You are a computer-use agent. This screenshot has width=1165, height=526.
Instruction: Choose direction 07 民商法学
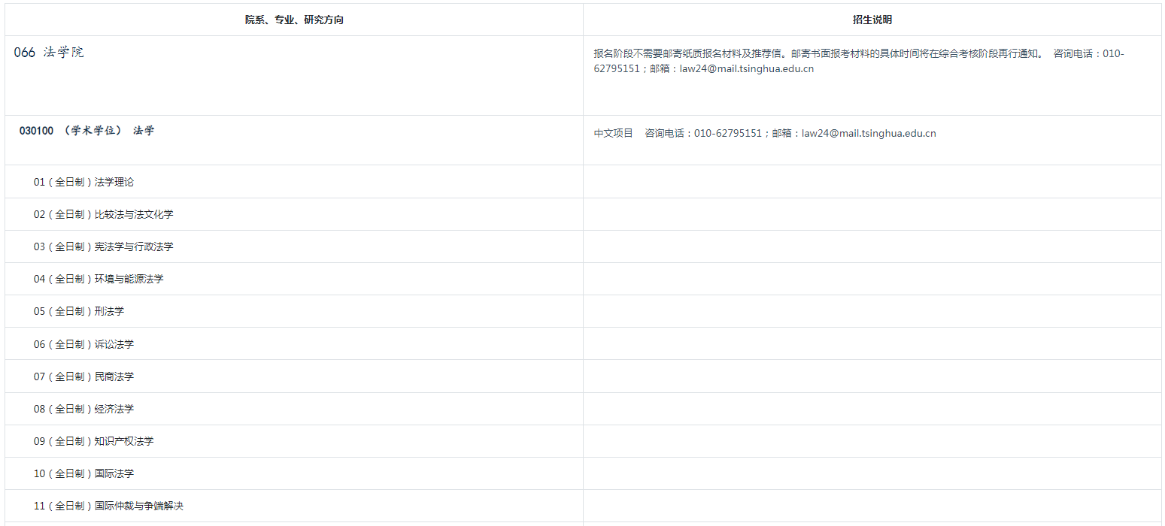click(x=83, y=376)
